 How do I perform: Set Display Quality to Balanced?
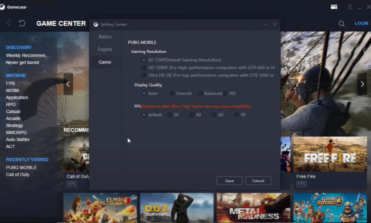(x=200, y=93)
